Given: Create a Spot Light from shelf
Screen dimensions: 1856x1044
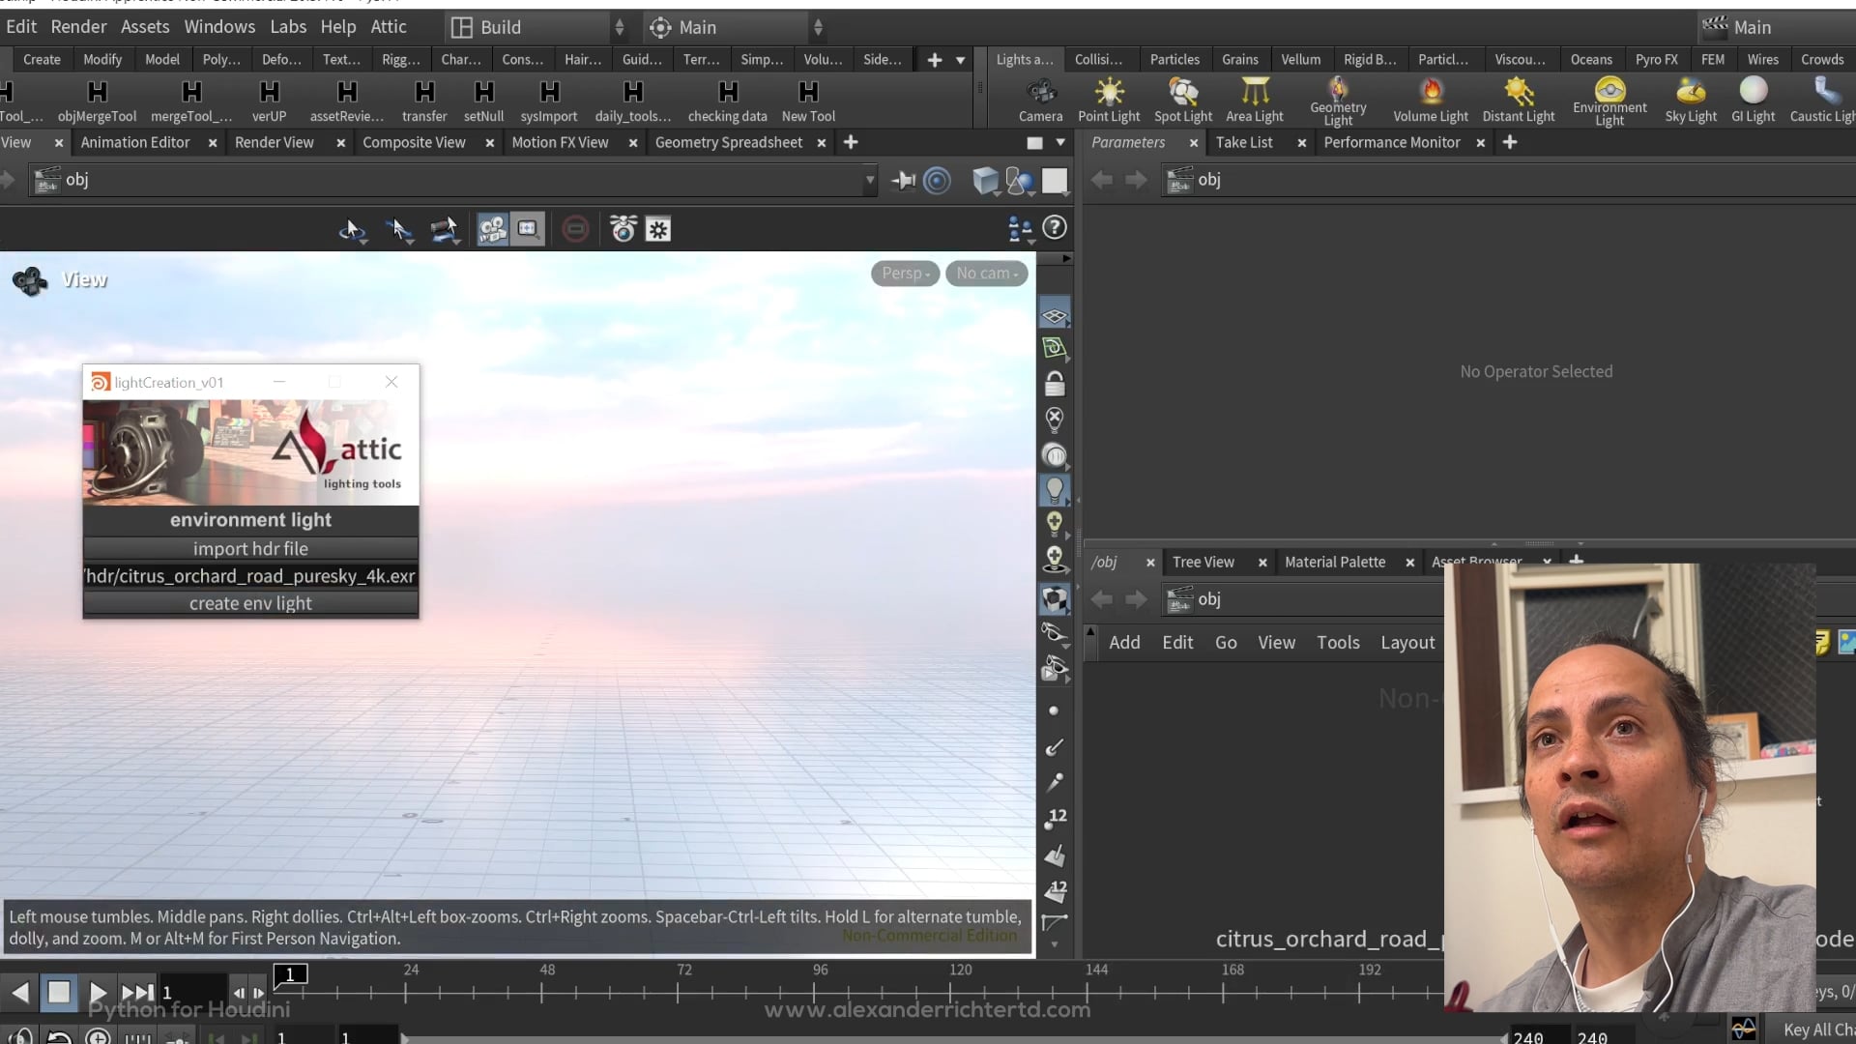Looking at the screenshot, I should pos(1182,101).
